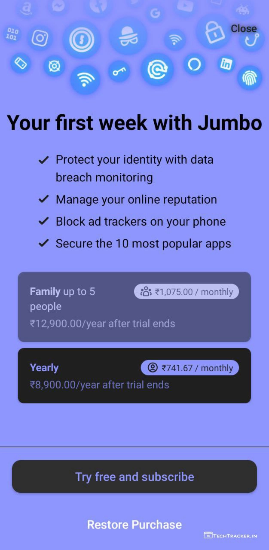Image resolution: width=269 pixels, height=550 pixels.
Task: Tap the incognito hat-and-glasses icon
Action: click(x=128, y=36)
